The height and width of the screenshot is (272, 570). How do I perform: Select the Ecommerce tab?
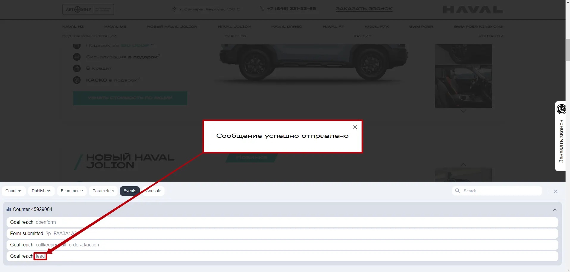(72, 191)
